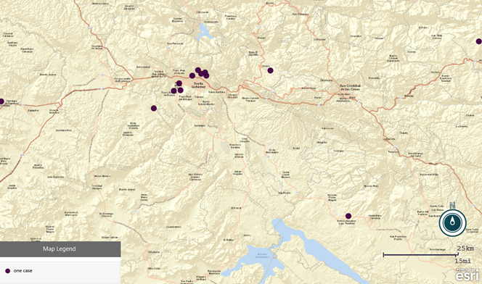Select the case dot near Luis Espinosa
482x284 pixels.
click(348, 216)
